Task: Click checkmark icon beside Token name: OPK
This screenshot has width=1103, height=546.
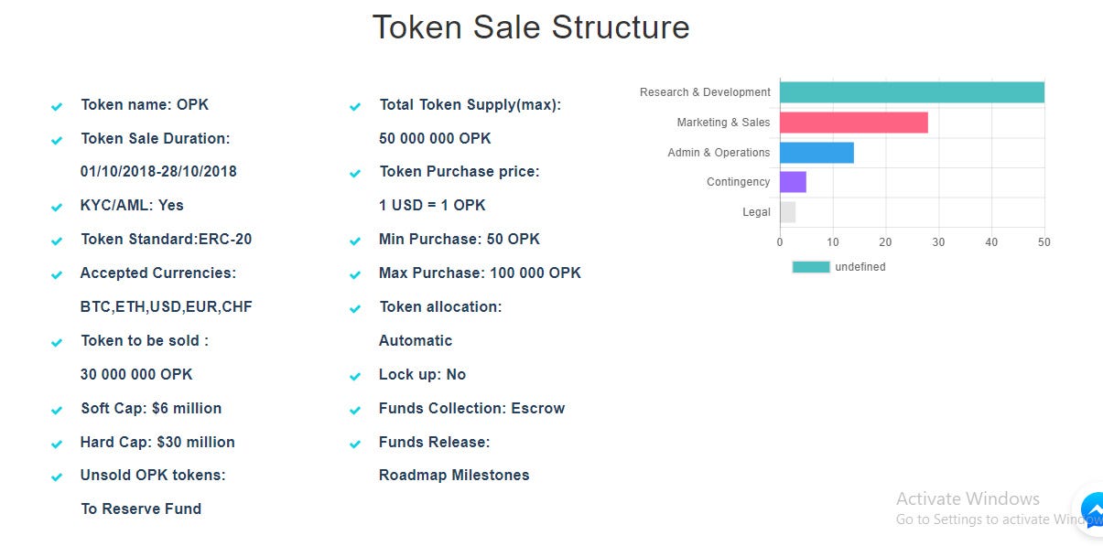Action: (57, 107)
